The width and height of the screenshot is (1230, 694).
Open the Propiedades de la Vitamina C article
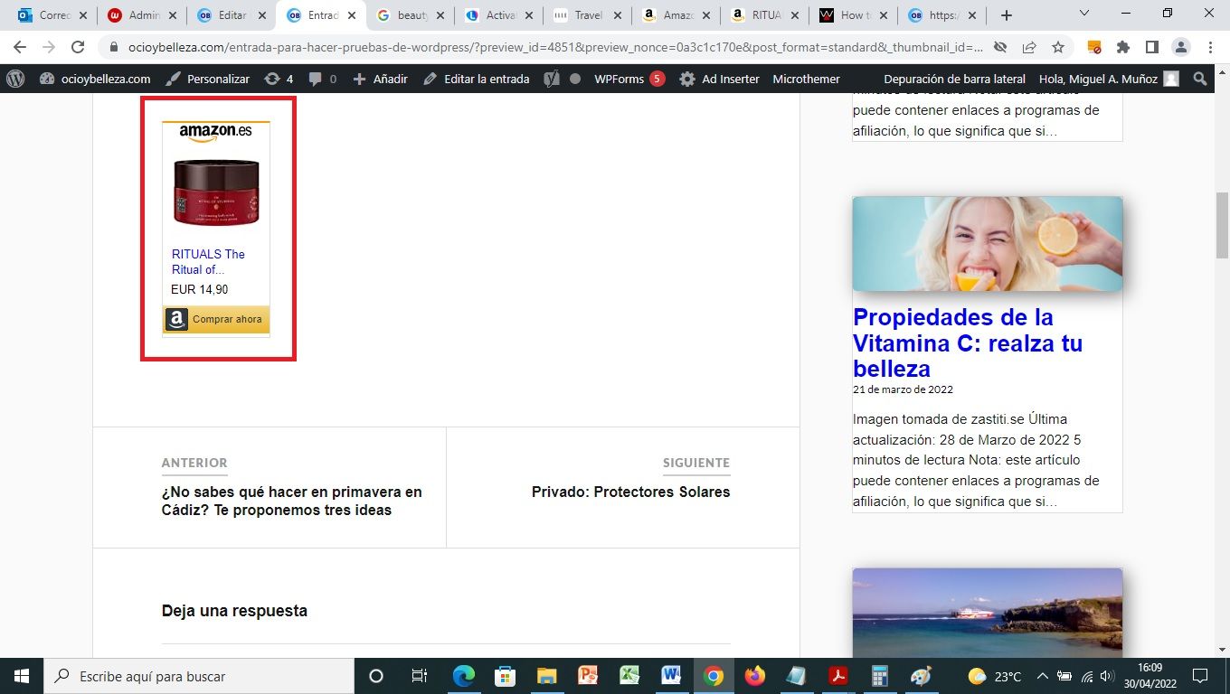tap(968, 343)
